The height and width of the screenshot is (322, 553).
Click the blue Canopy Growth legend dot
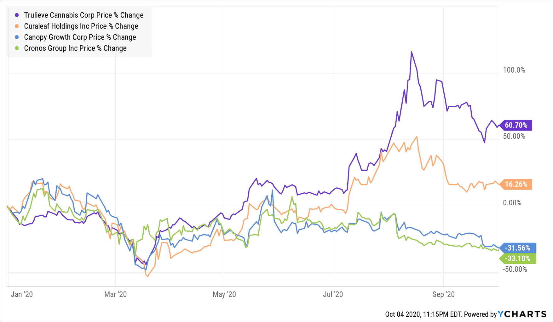click(x=17, y=37)
